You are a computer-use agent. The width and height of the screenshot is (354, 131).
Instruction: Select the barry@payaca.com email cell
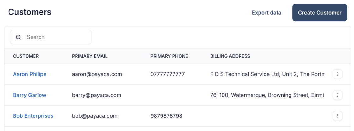(x=97, y=95)
